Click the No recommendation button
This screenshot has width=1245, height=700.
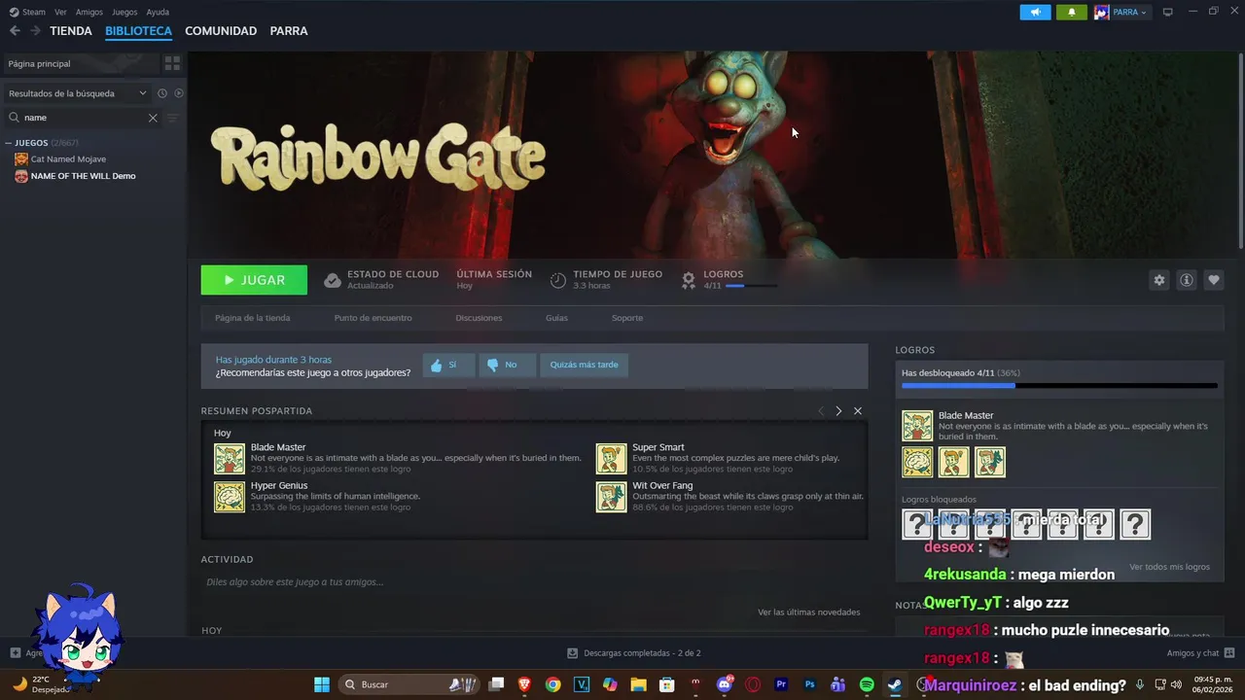507,365
